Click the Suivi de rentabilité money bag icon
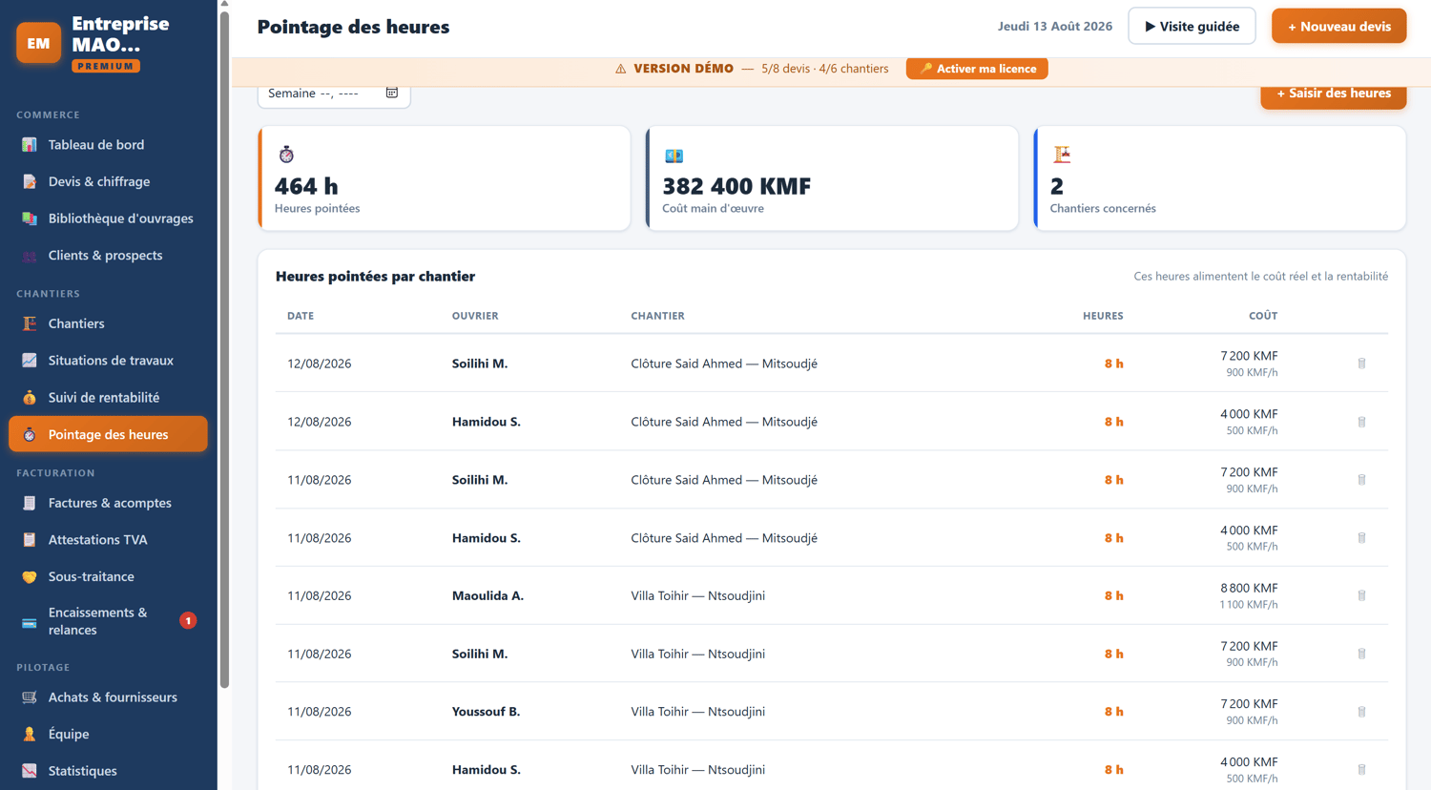Viewport: 1431px width, 790px height. [30, 398]
